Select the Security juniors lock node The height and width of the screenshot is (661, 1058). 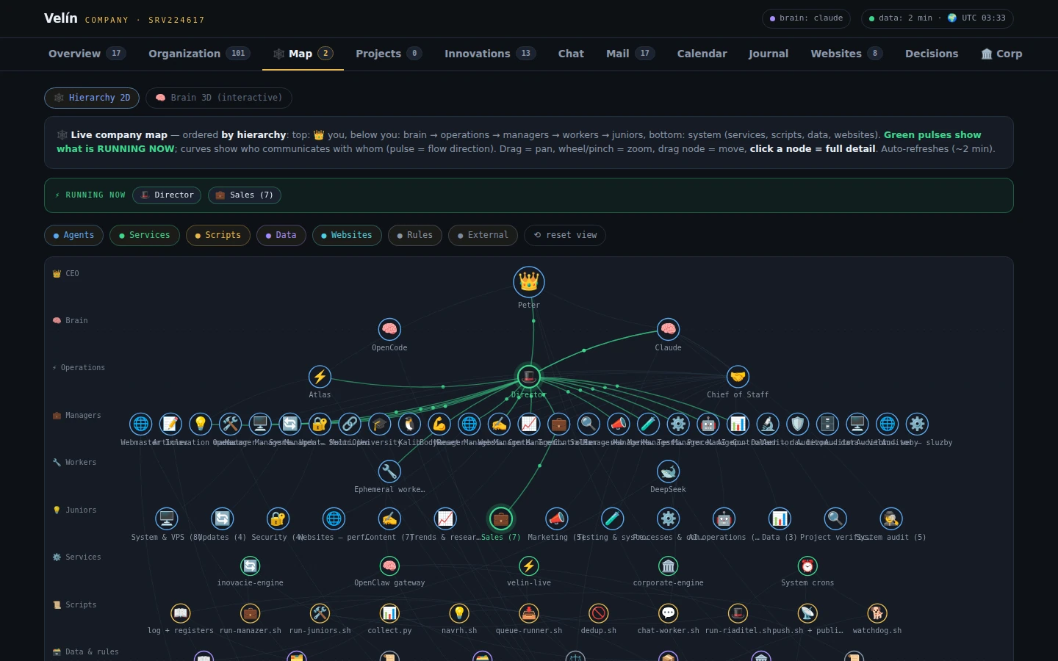(x=278, y=519)
